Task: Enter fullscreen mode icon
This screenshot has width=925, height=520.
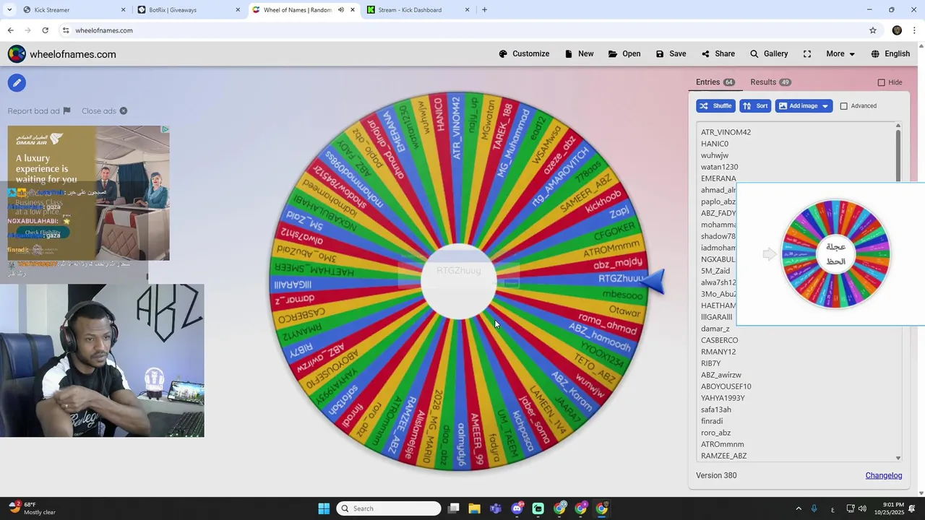Action: (x=807, y=53)
